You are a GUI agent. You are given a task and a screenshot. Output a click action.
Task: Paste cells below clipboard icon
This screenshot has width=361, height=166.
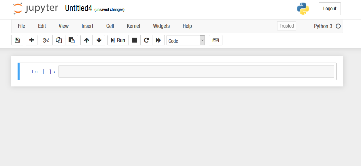click(71, 40)
